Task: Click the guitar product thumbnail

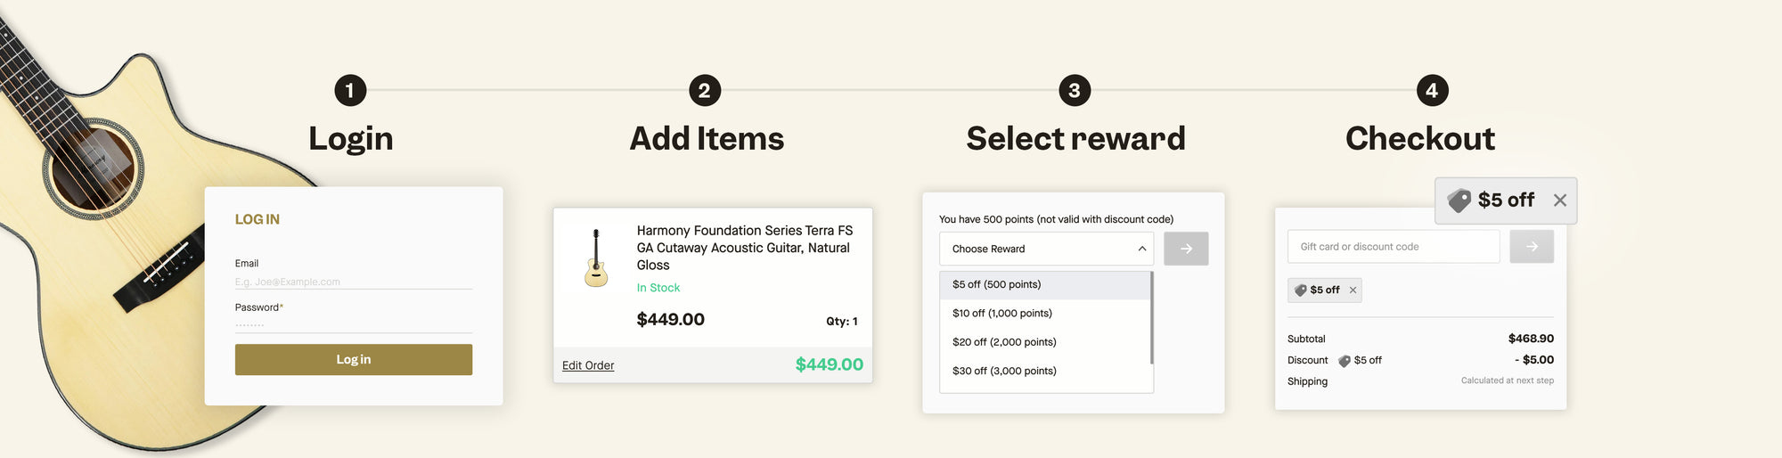Action: 596,258
